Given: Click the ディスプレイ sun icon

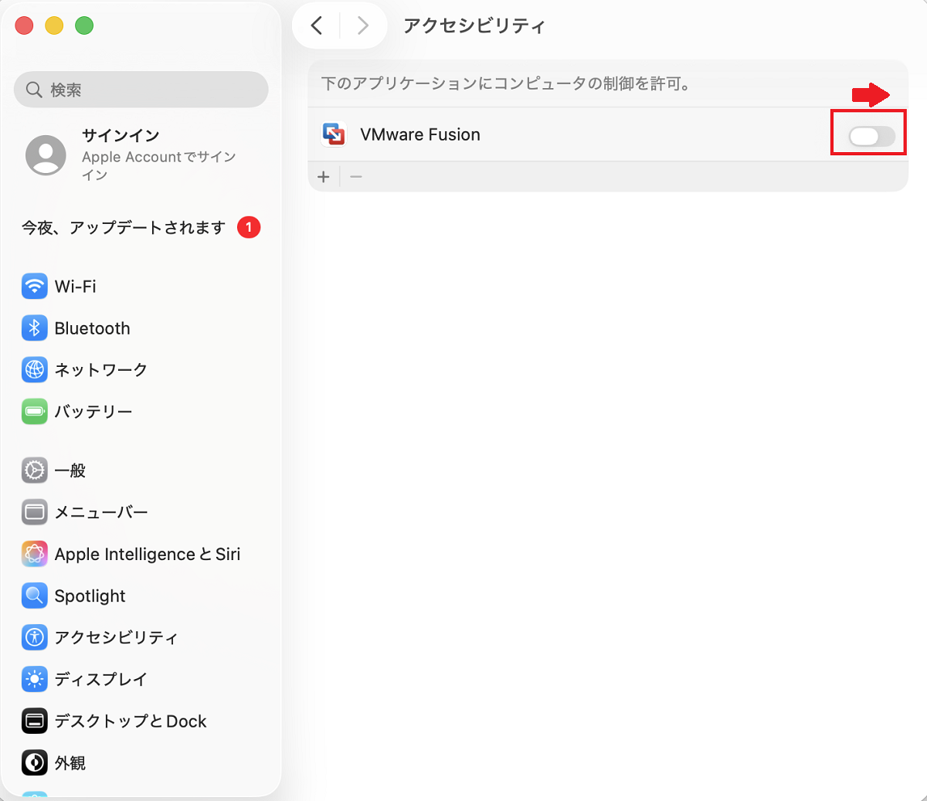Looking at the screenshot, I should click(x=35, y=679).
